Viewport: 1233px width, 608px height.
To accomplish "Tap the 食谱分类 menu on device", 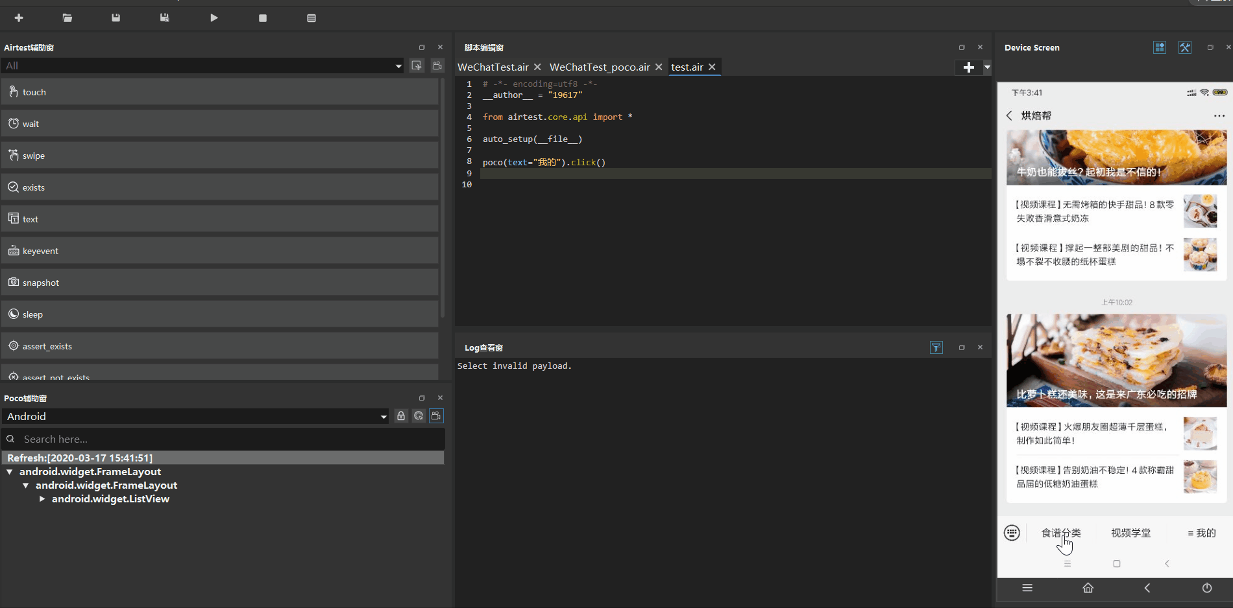I will pyautogui.click(x=1061, y=533).
